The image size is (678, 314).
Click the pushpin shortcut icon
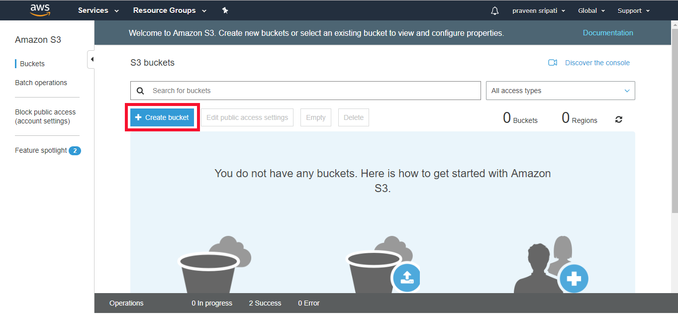pos(225,10)
